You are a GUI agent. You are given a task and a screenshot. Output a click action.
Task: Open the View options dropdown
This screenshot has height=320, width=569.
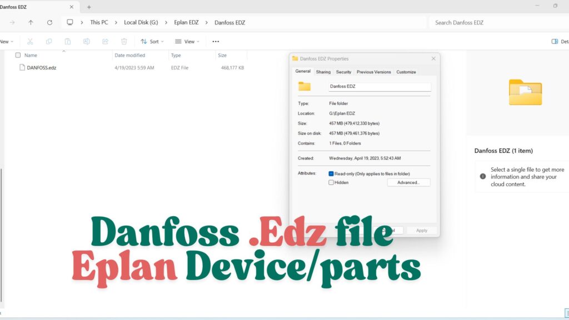click(x=187, y=41)
